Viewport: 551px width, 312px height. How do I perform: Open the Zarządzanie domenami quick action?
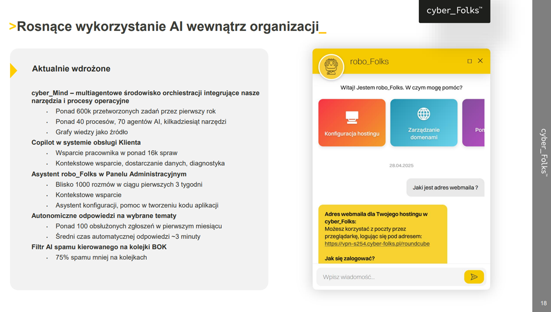click(423, 122)
